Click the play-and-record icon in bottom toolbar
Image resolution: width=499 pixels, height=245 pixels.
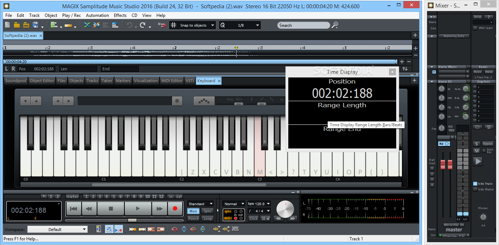point(119,229)
